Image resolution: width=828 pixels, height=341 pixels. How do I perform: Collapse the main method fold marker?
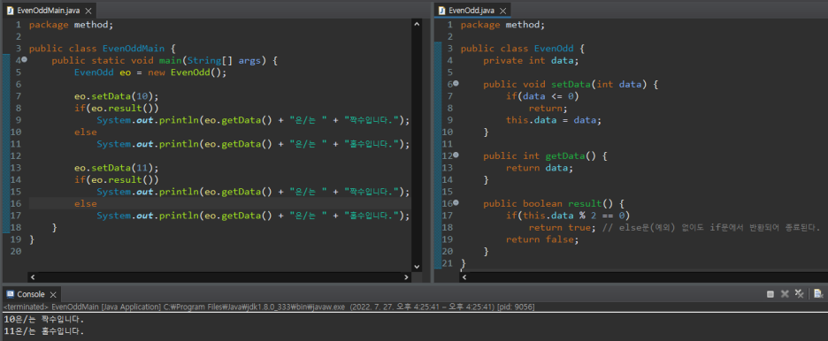[24, 60]
